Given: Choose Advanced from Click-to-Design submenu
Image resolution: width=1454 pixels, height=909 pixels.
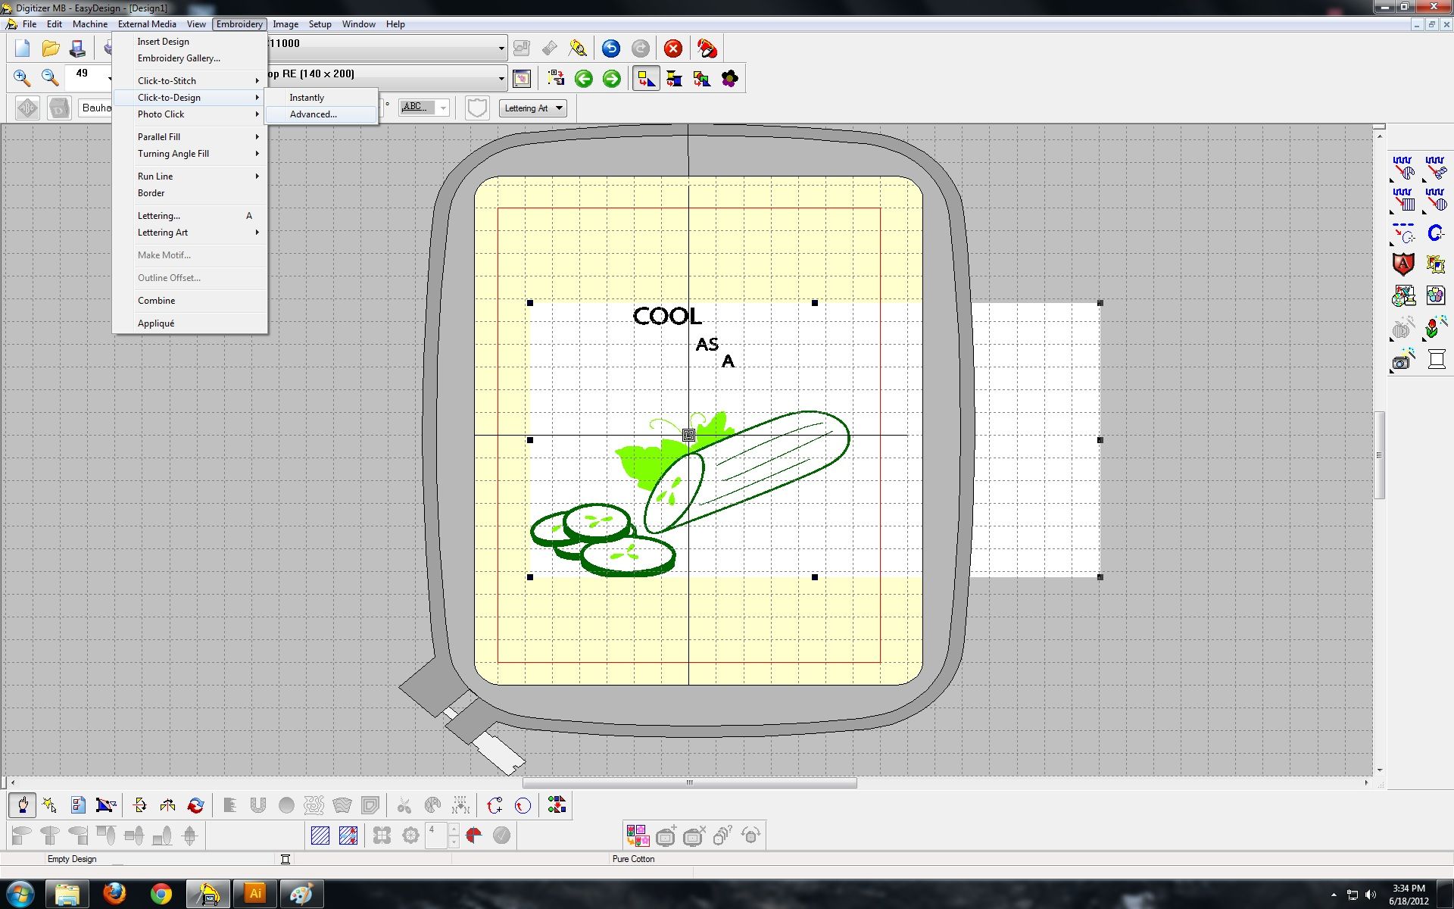Looking at the screenshot, I should click(313, 114).
